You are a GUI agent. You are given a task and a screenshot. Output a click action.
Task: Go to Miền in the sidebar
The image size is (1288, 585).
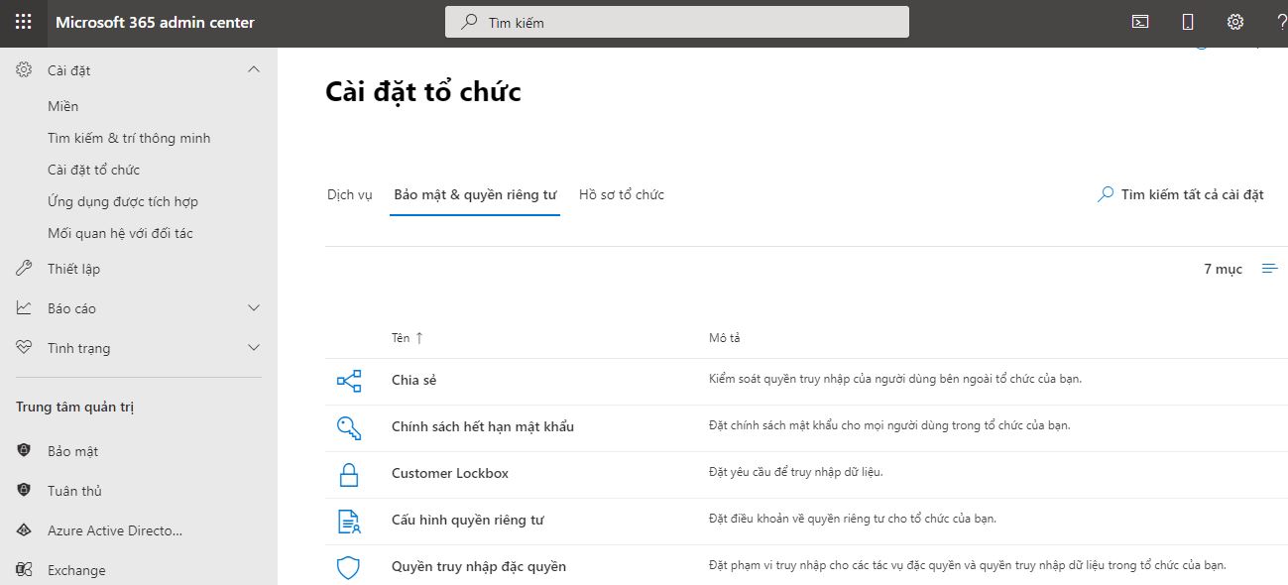click(62, 106)
